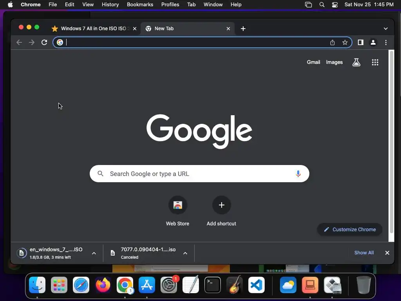This screenshot has height=301, width=401.
Task: Open the Profiles menu
Action: [170, 5]
